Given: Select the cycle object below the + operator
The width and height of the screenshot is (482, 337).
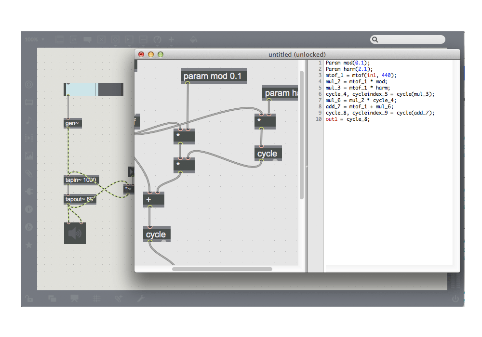Looking at the screenshot, I should point(156,234).
